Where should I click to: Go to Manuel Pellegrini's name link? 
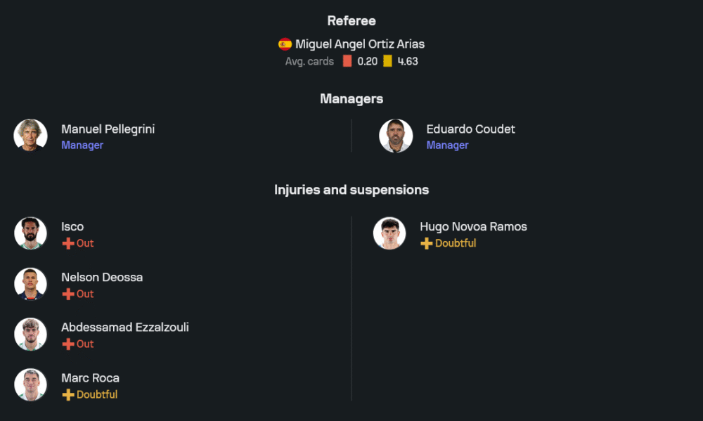tap(108, 129)
